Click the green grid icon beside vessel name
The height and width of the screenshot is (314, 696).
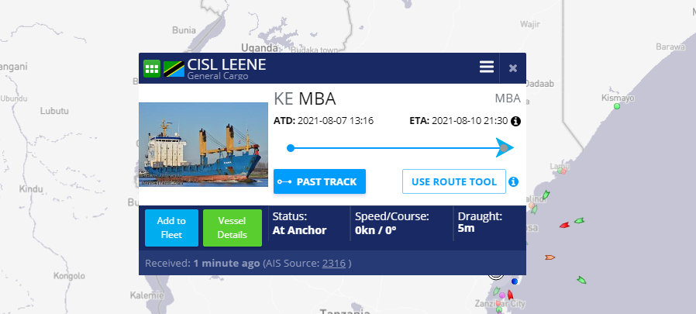152,68
